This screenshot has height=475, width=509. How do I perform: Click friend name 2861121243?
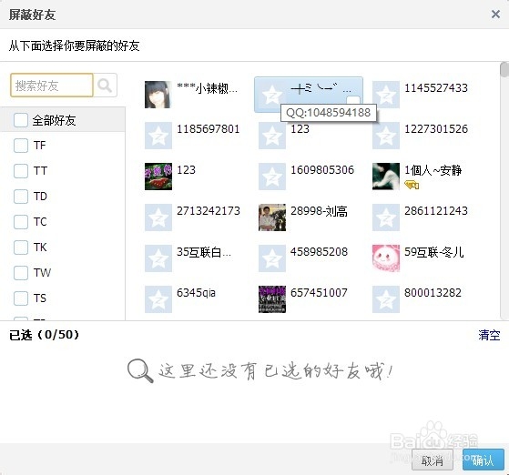pyautogui.click(x=435, y=210)
